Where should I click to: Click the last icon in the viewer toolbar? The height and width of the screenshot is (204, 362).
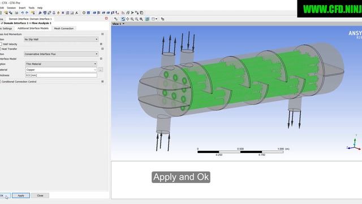[162, 19]
